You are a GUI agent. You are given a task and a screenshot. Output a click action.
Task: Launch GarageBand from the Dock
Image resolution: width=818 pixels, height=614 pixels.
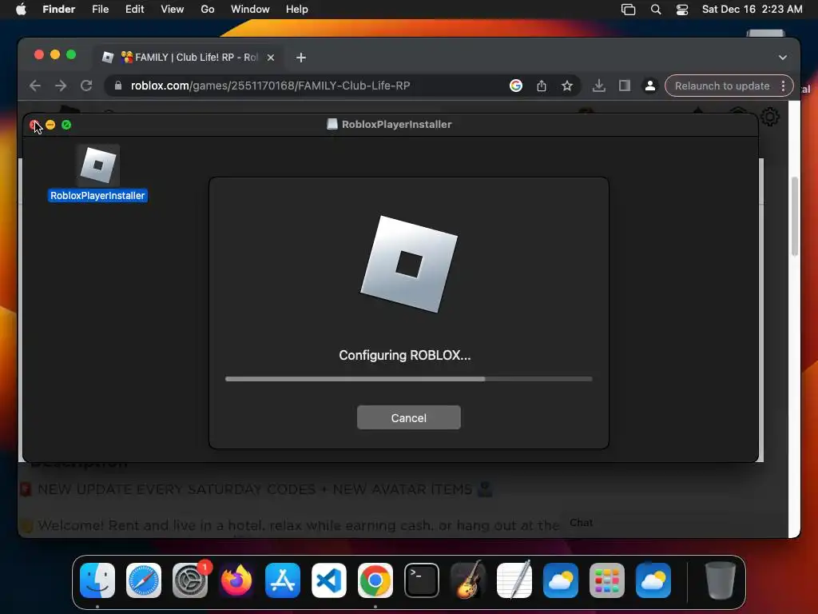click(x=468, y=580)
